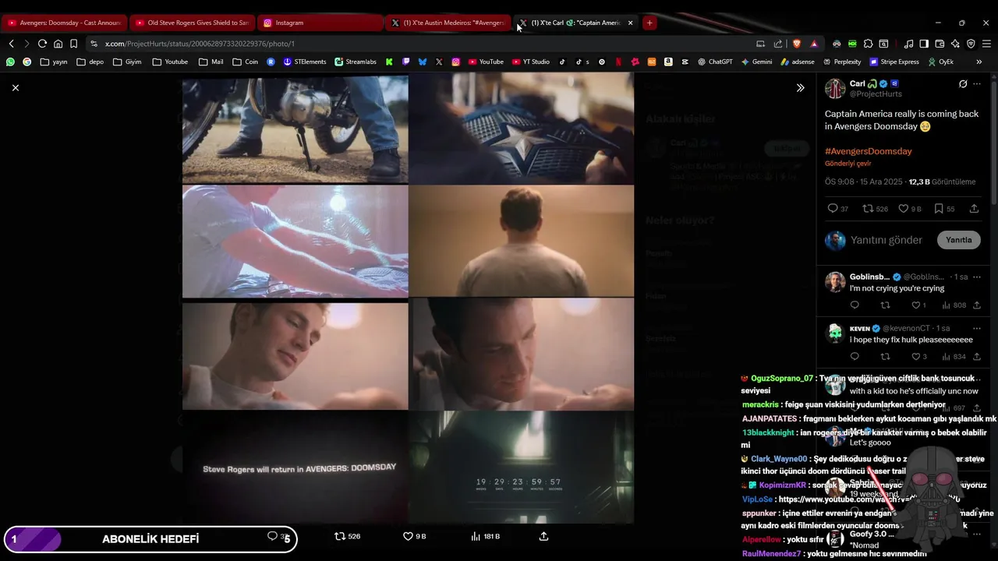Share the tweet from the sidebar action row
Image resolution: width=998 pixels, height=561 pixels.
(974, 209)
